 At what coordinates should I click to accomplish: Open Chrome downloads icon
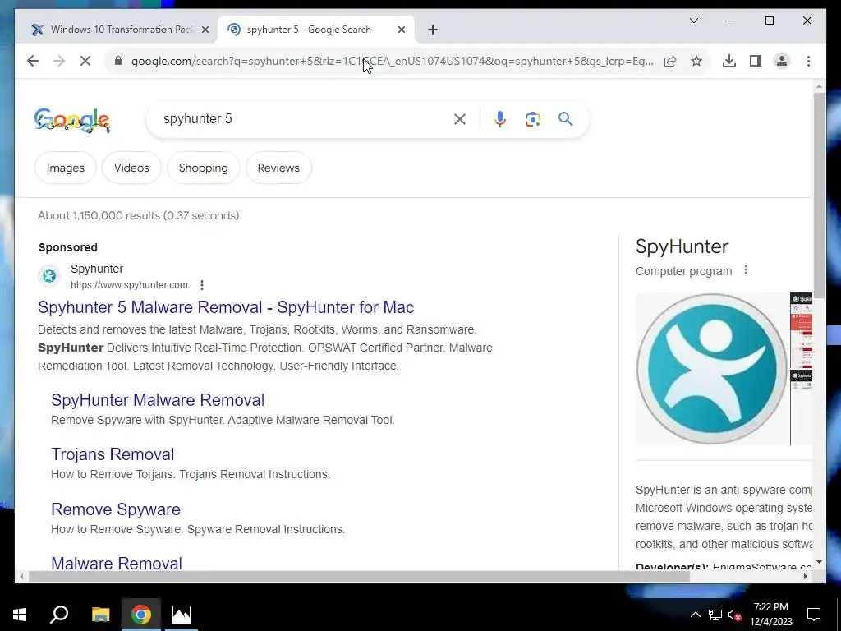(x=729, y=61)
